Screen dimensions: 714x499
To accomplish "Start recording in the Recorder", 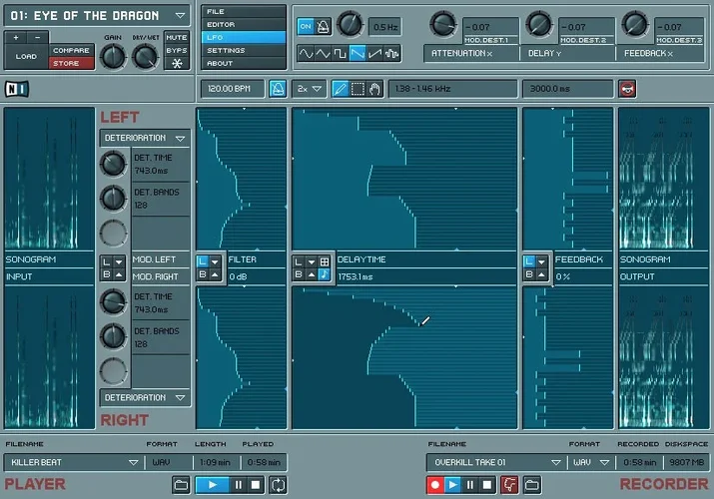I will point(435,485).
